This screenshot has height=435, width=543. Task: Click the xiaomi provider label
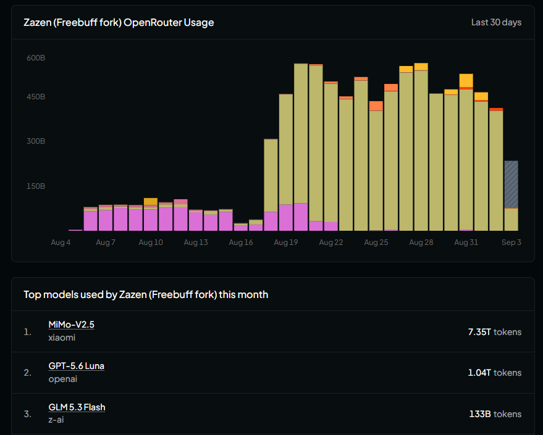(62, 338)
